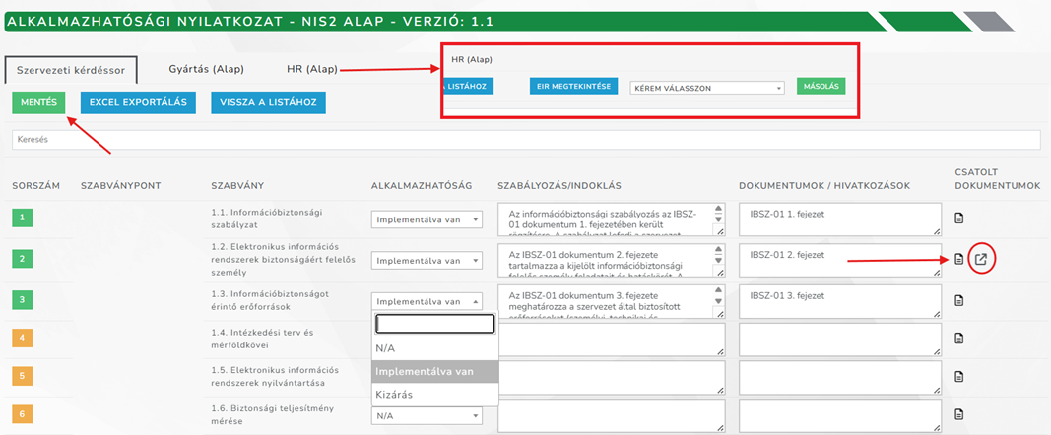Click the green row number 1 badge

(24, 219)
